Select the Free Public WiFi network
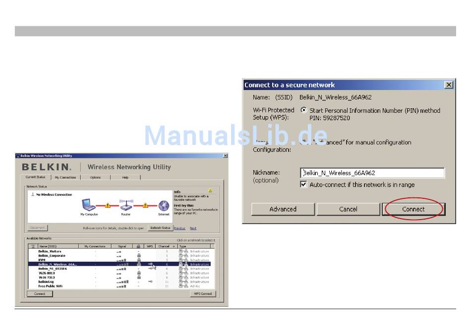The width and height of the screenshot is (471, 323). coord(51,286)
